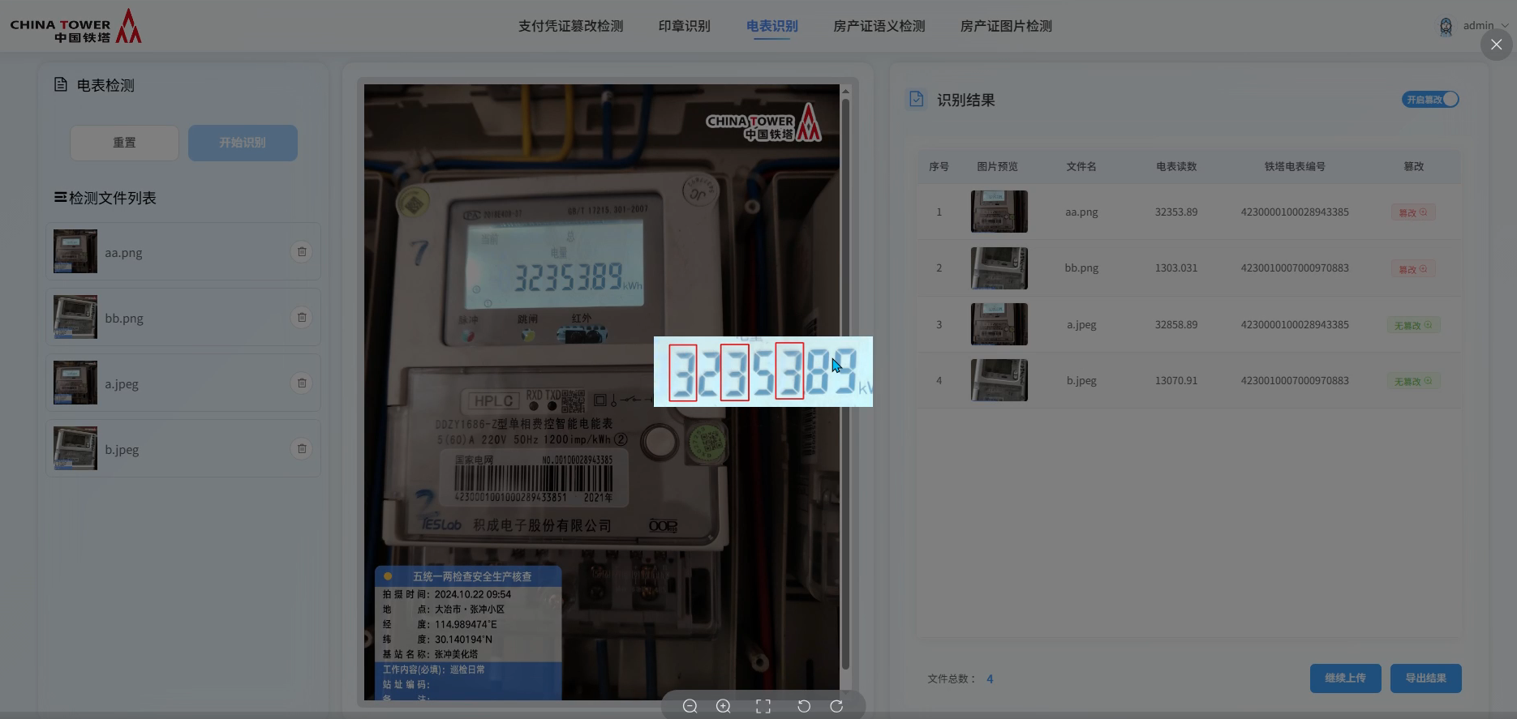This screenshot has width=1517, height=719.
Task: Click meter reading 32353.89
Action: [x=1176, y=212]
